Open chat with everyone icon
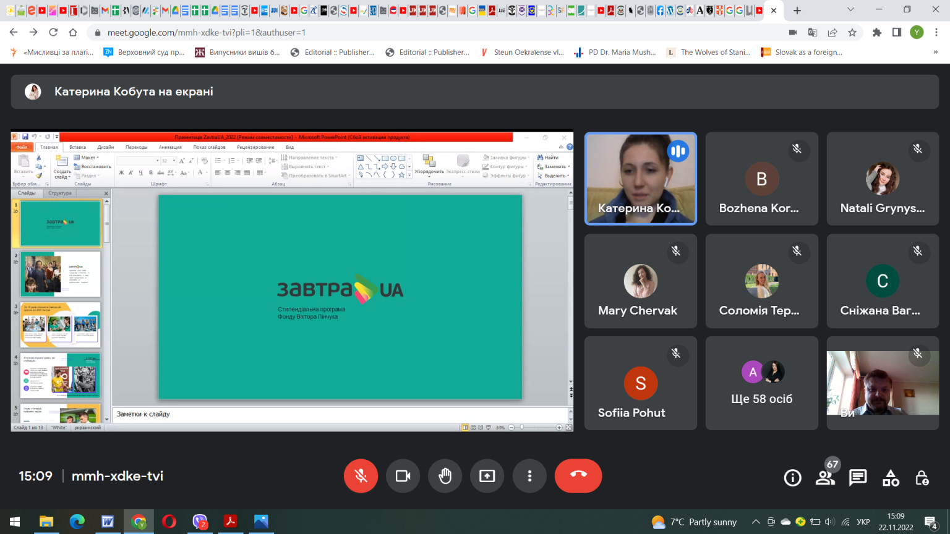This screenshot has height=534, width=950. pyautogui.click(x=858, y=477)
